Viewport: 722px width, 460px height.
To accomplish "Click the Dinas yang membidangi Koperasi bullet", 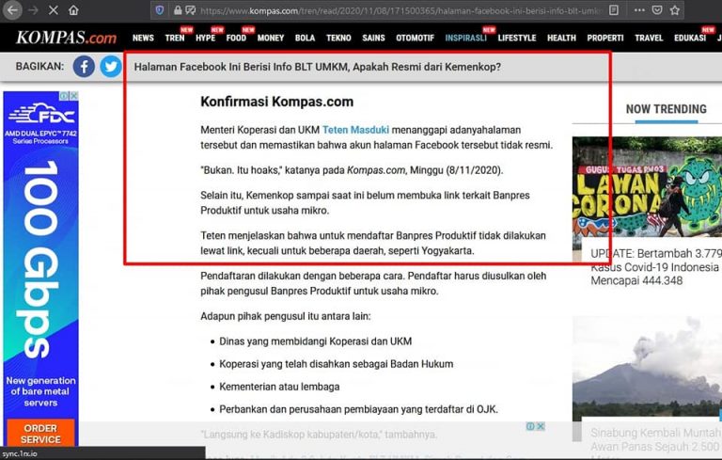I will click(316, 341).
